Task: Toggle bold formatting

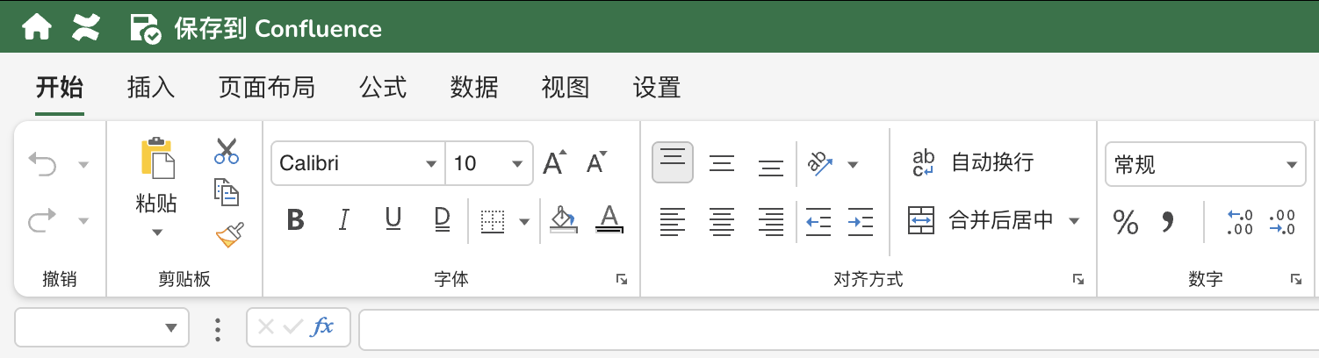Action: [x=296, y=220]
